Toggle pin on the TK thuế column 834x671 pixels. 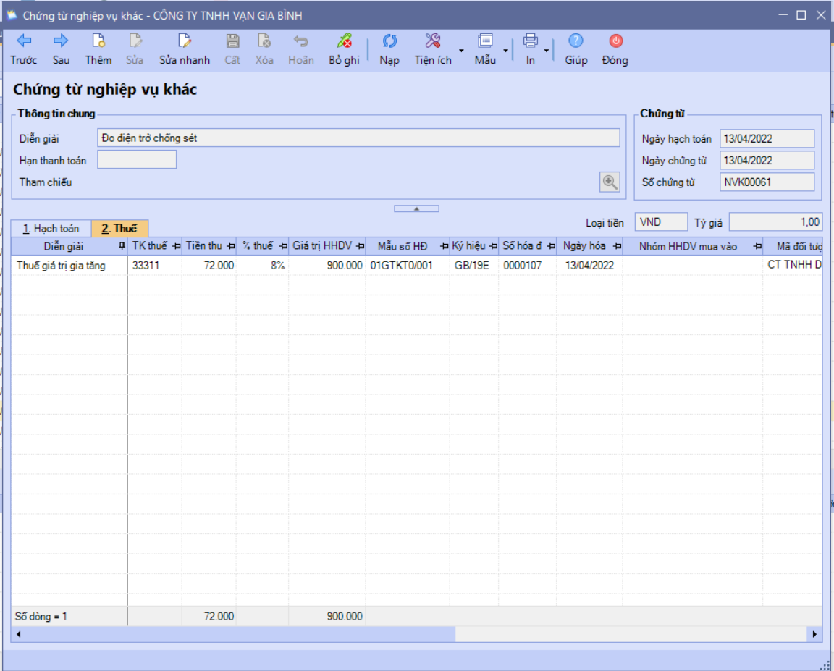coord(177,246)
